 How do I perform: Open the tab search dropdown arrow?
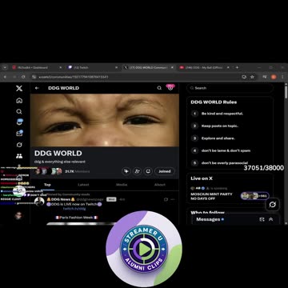(x=5, y=67)
